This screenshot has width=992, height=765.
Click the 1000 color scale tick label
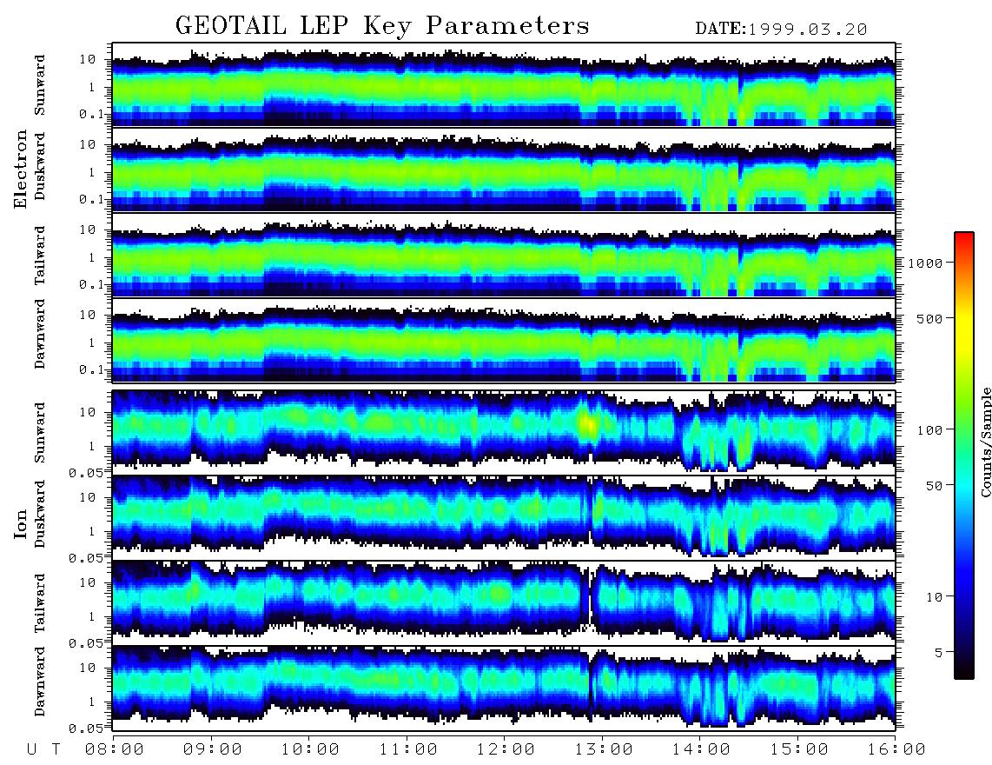pyautogui.click(x=925, y=263)
